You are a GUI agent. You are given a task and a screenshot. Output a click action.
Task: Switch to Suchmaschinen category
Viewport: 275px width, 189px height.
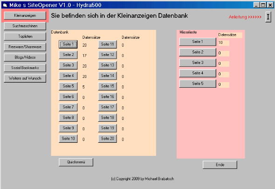click(25, 26)
